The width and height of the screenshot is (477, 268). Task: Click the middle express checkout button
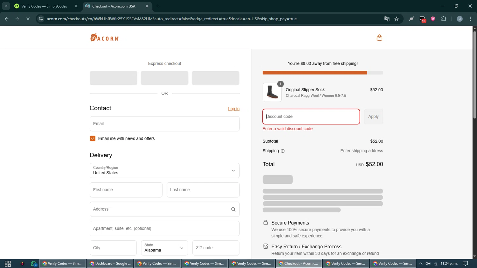[x=164, y=78]
